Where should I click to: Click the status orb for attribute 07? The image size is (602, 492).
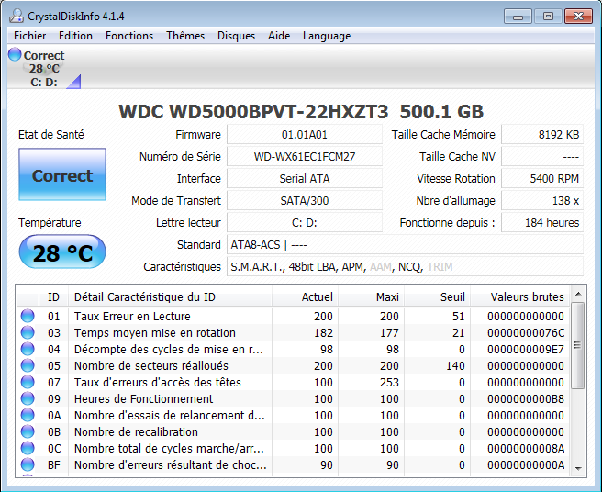coord(28,382)
